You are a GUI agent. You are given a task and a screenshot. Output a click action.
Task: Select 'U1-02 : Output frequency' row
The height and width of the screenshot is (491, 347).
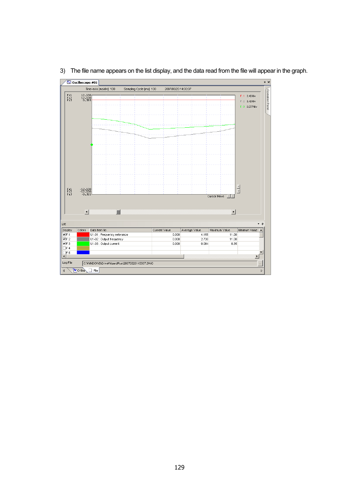click(x=160, y=239)
